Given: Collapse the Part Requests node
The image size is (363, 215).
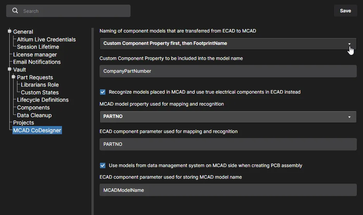Looking at the screenshot, I should [14, 77].
